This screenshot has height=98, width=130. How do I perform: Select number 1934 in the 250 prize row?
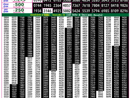[x=37, y=11]
